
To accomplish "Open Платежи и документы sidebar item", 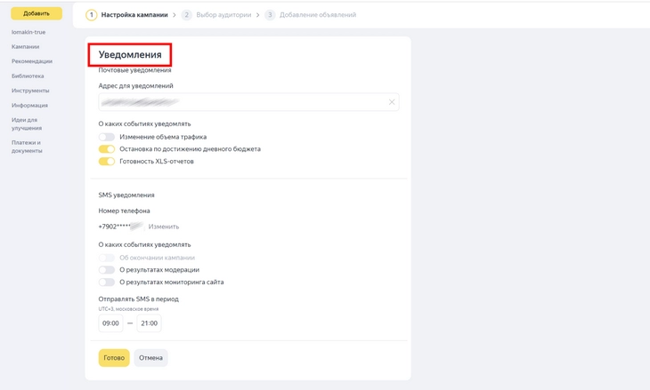I will point(27,147).
